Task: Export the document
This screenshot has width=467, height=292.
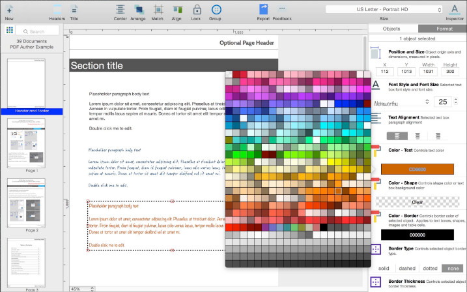Action: tap(263, 10)
